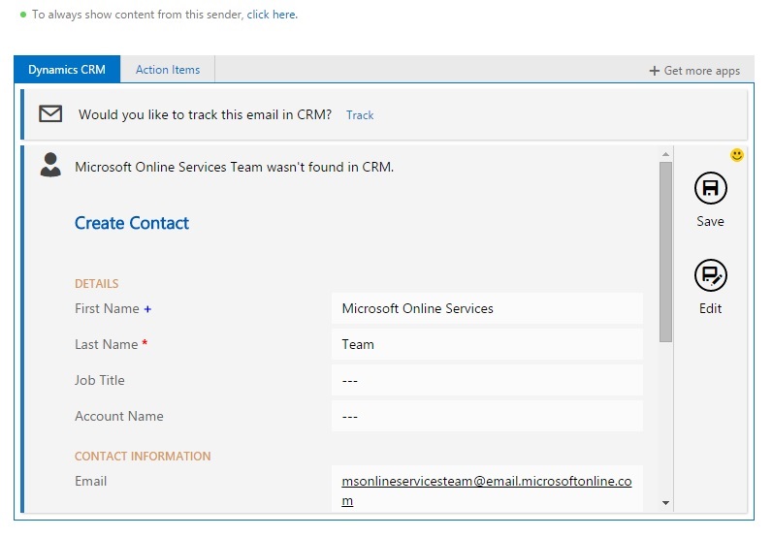The image size is (773, 537).
Task: Click the Job Title label
Action: click(100, 380)
